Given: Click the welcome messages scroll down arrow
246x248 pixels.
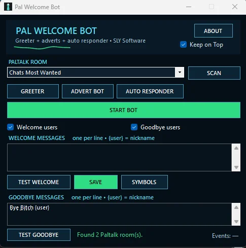Looking at the screenshot, I should tap(236, 167).
